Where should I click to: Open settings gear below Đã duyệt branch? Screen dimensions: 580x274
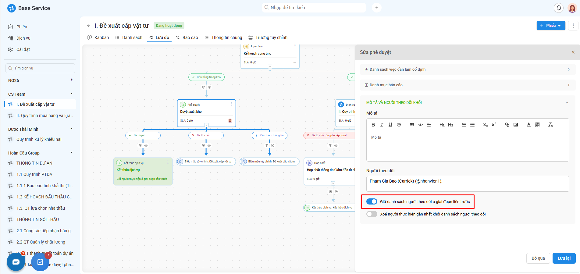(140, 145)
